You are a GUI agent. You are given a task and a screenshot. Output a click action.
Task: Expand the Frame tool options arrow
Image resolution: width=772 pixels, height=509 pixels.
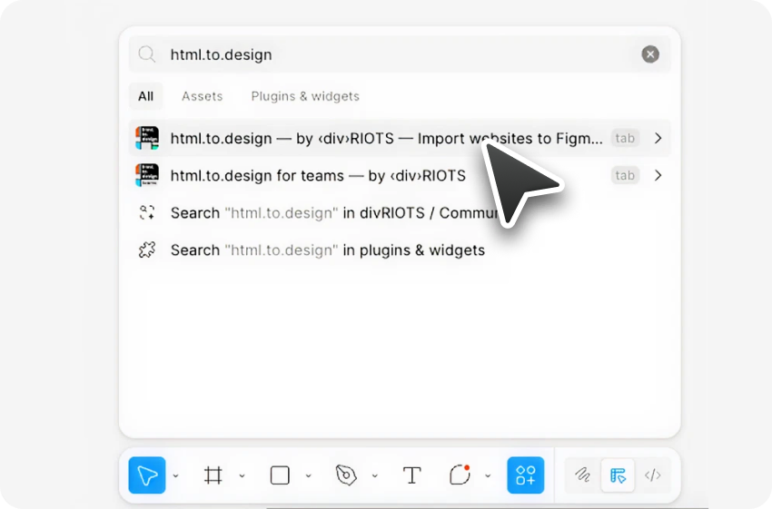click(x=242, y=475)
